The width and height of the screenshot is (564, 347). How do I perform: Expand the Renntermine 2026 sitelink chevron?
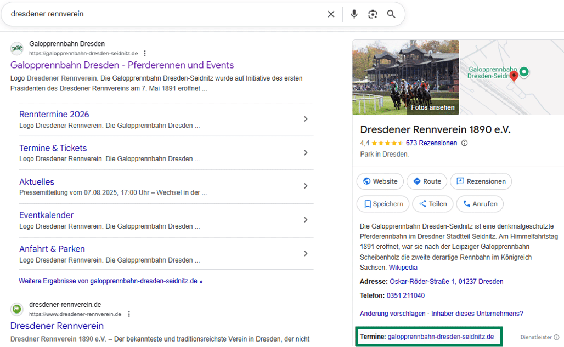tap(306, 118)
